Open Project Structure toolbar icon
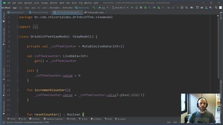This screenshot has width=223, height=125. (x=192, y=8)
